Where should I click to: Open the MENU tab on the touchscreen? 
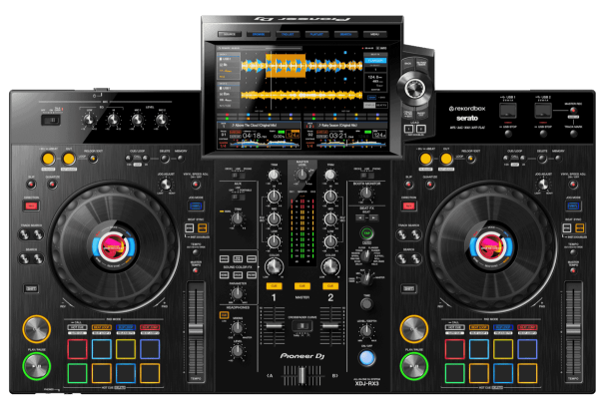point(374,34)
